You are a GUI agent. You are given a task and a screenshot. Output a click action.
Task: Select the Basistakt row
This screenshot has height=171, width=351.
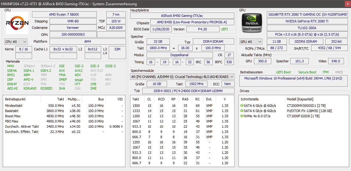point(64,111)
